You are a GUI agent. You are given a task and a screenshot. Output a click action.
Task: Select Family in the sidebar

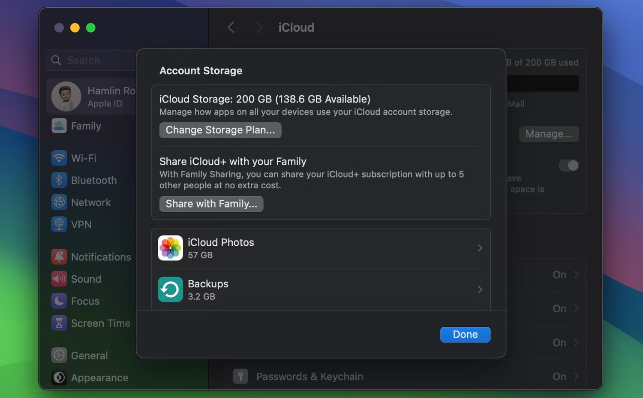click(x=86, y=126)
